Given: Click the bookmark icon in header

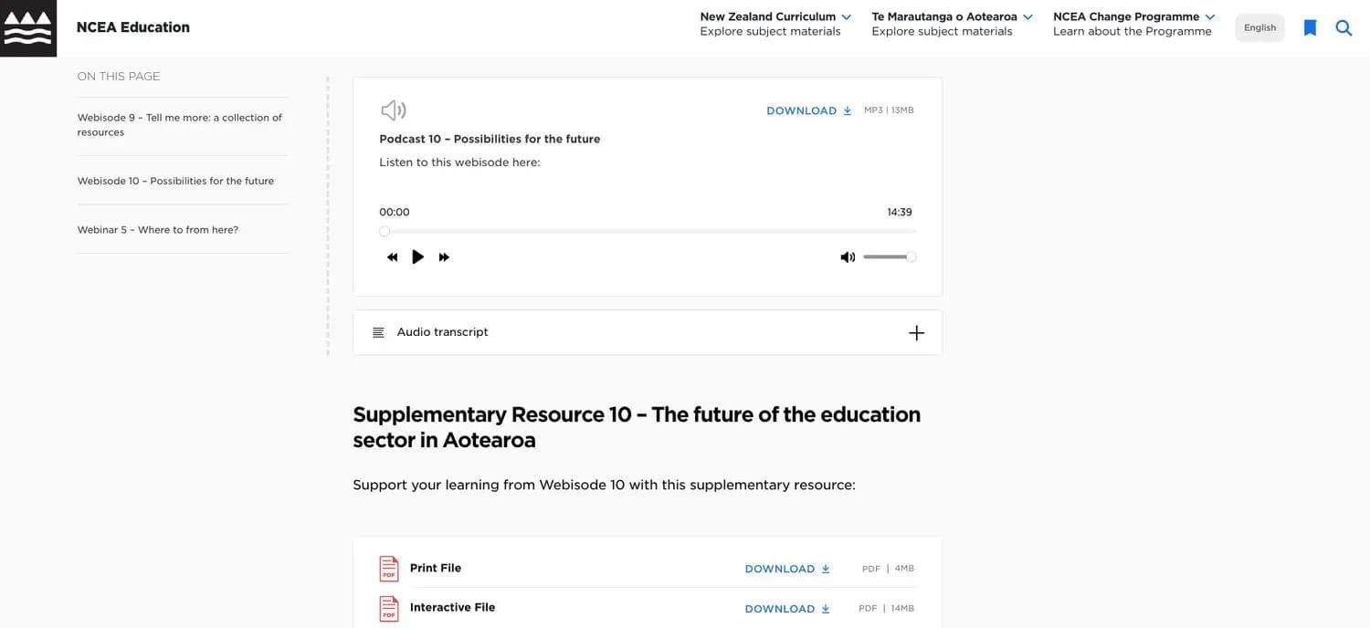Looking at the screenshot, I should point(1310,28).
